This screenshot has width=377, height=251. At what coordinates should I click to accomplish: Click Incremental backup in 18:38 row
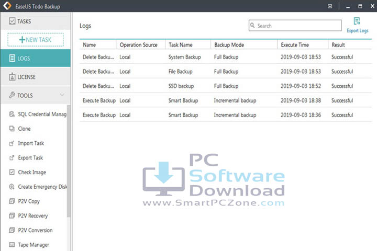coord(235,100)
